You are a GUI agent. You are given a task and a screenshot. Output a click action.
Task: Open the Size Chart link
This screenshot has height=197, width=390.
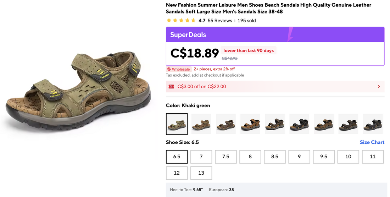(372, 142)
